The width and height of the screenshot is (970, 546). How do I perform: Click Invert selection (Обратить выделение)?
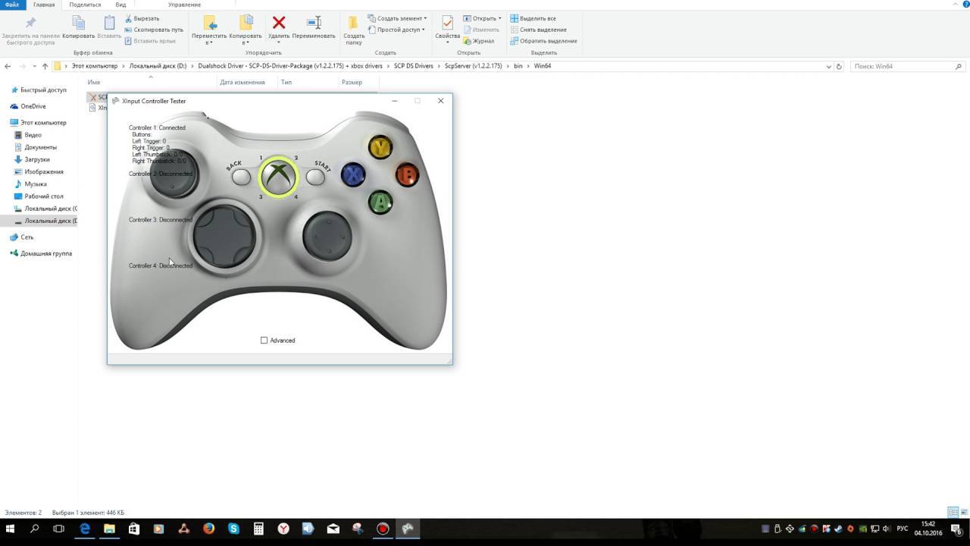click(x=543, y=41)
